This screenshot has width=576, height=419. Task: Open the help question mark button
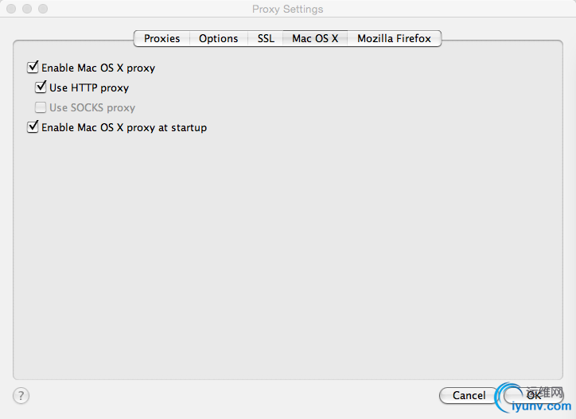click(21, 395)
